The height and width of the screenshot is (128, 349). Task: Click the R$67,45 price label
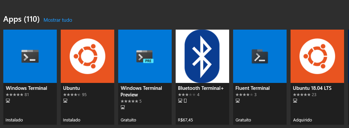186,120
